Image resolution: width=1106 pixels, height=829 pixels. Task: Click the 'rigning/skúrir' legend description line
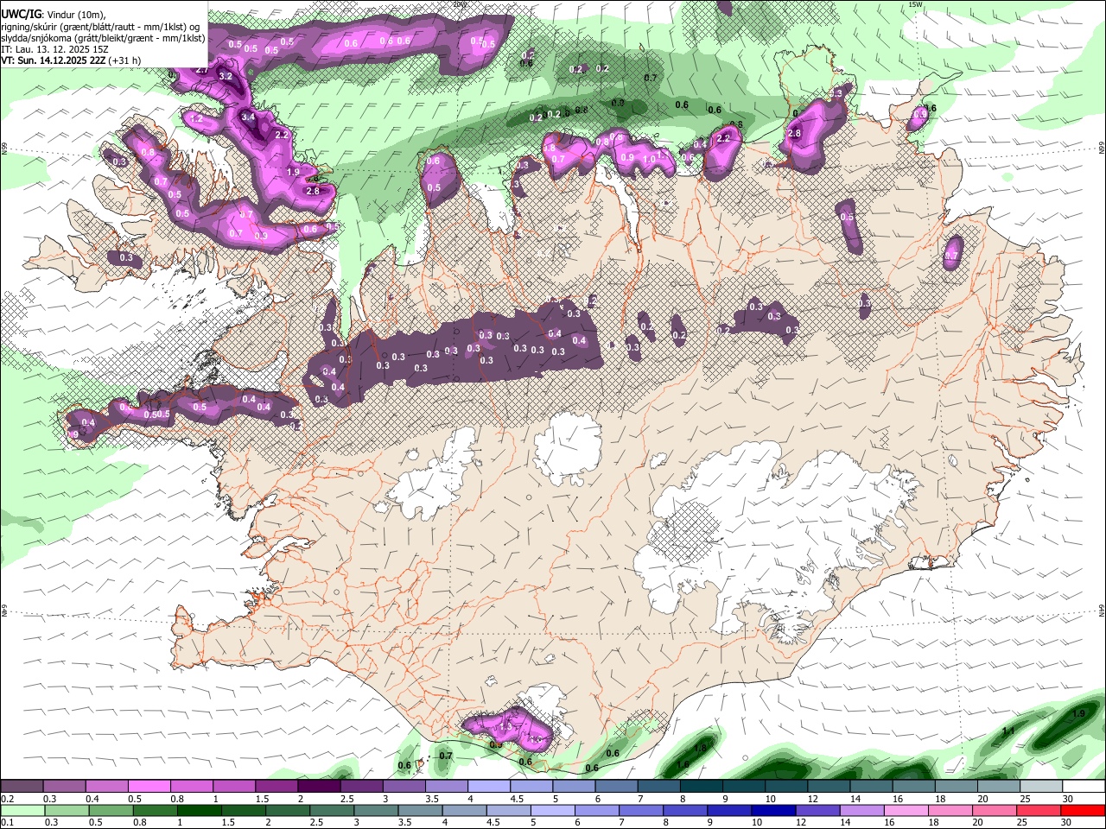coord(102,26)
